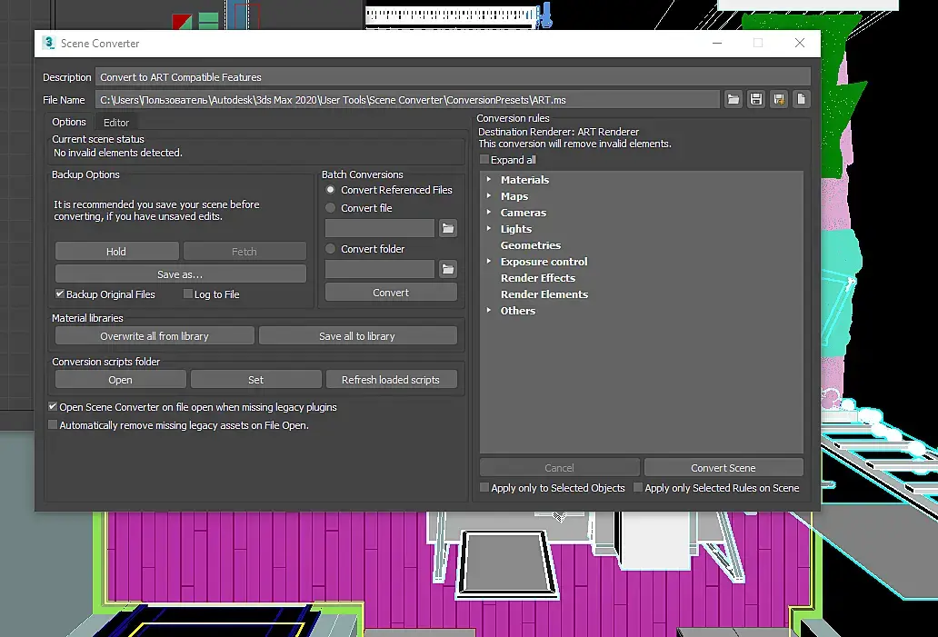Click the Cancel button

560,467
